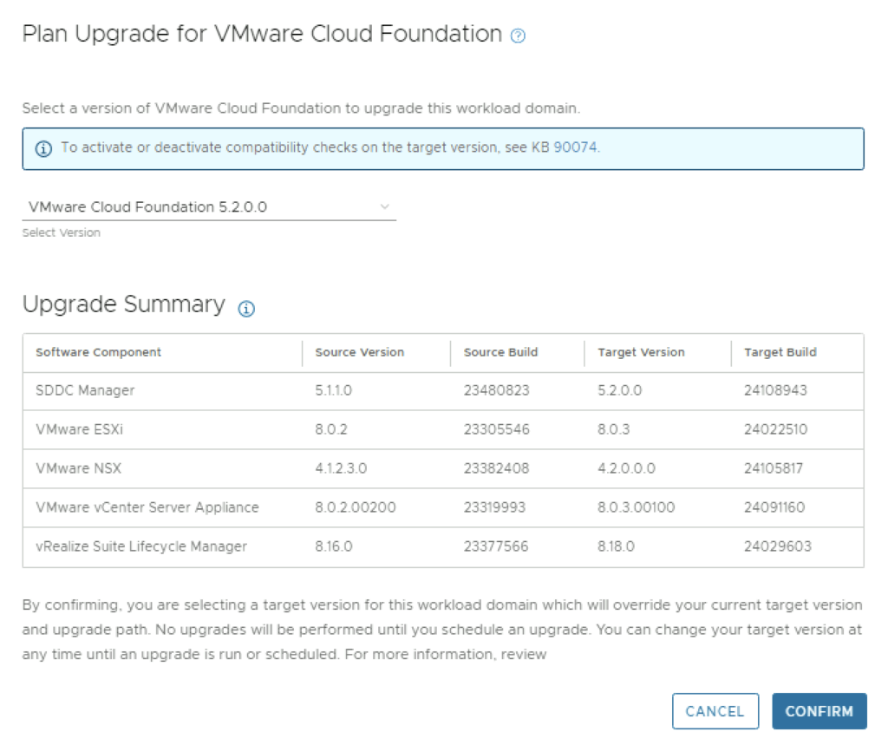The height and width of the screenshot is (745, 888).
Task: Select the VMware ESXi component name
Action: pyautogui.click(x=79, y=429)
